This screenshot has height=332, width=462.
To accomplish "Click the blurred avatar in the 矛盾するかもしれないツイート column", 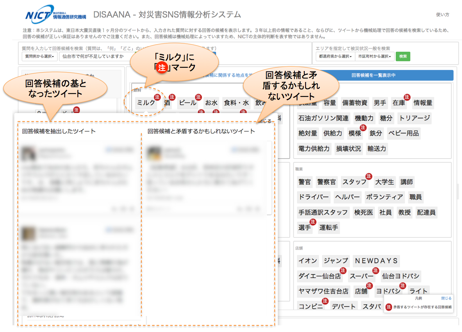I will point(154,153).
